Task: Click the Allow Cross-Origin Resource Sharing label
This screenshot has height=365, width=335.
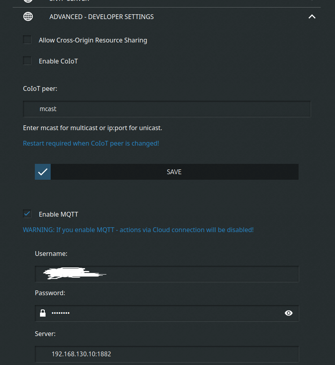Action: point(93,40)
